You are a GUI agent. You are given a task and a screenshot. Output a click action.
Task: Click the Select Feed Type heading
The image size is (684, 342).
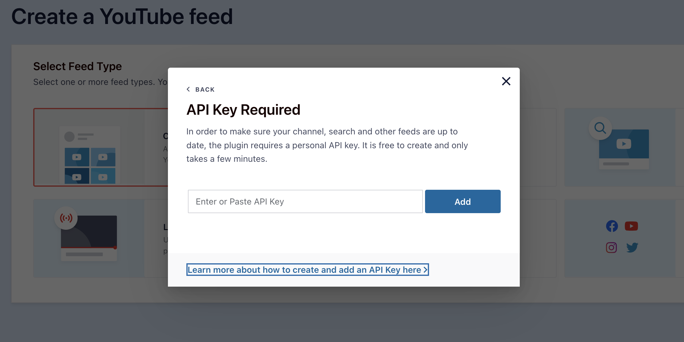pos(78,66)
